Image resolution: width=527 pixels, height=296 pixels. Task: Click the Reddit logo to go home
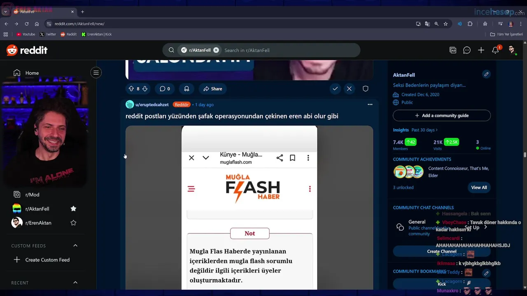[27, 50]
